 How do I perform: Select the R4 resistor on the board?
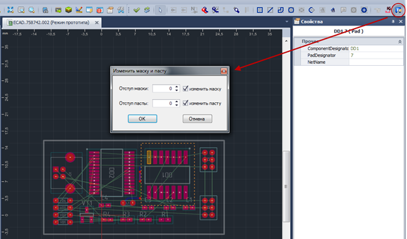coord(107,220)
